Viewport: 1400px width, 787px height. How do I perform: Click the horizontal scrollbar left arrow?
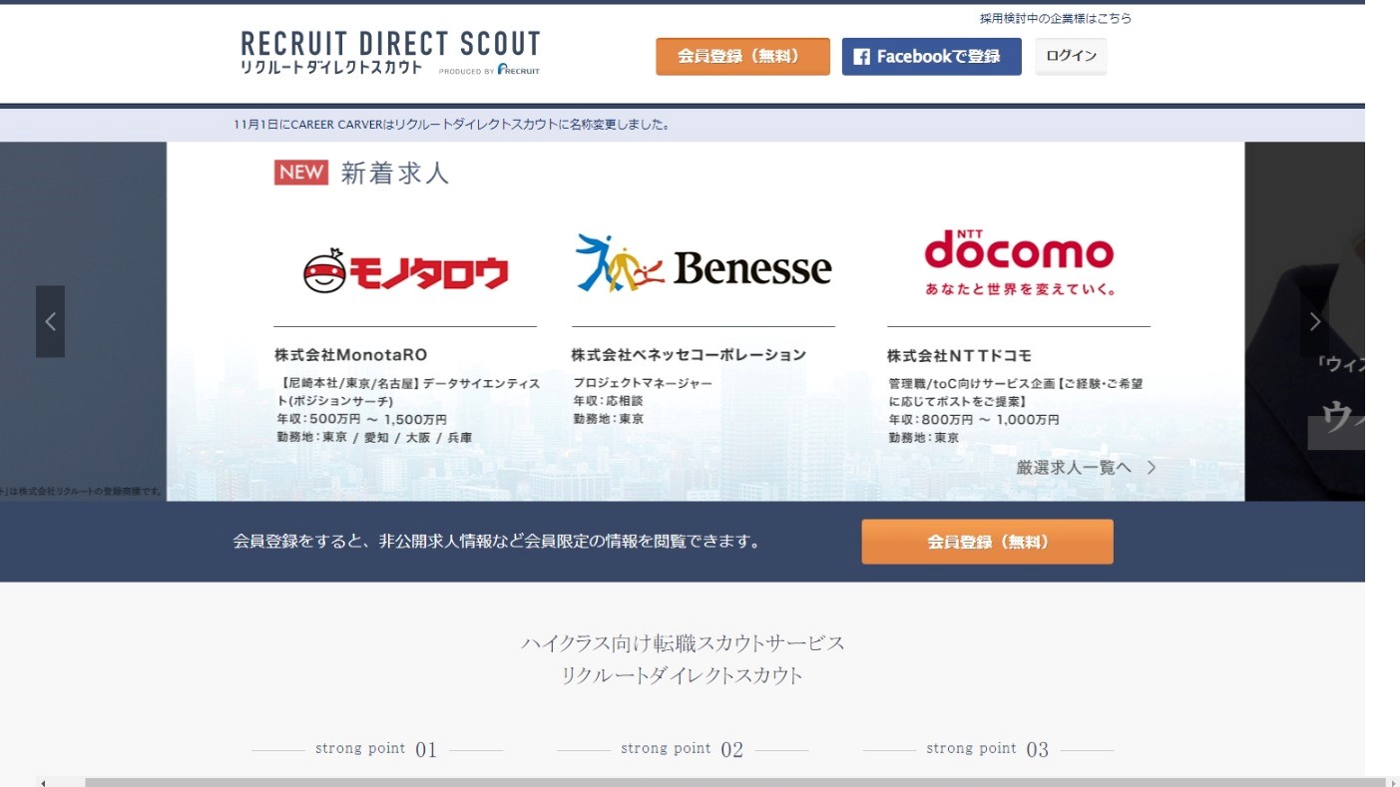(43, 782)
